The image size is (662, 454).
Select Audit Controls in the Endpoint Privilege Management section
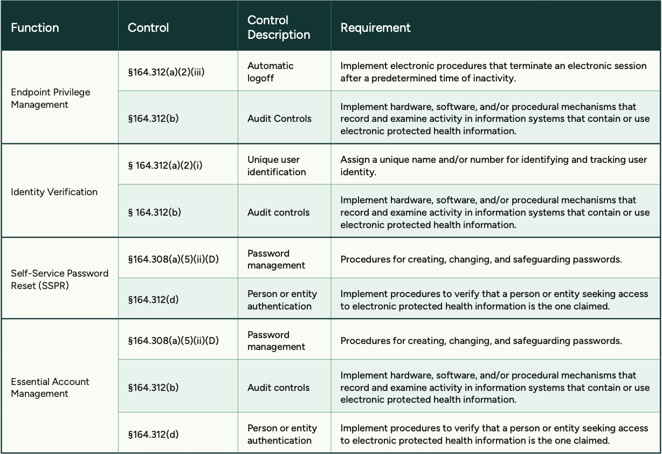click(x=279, y=119)
